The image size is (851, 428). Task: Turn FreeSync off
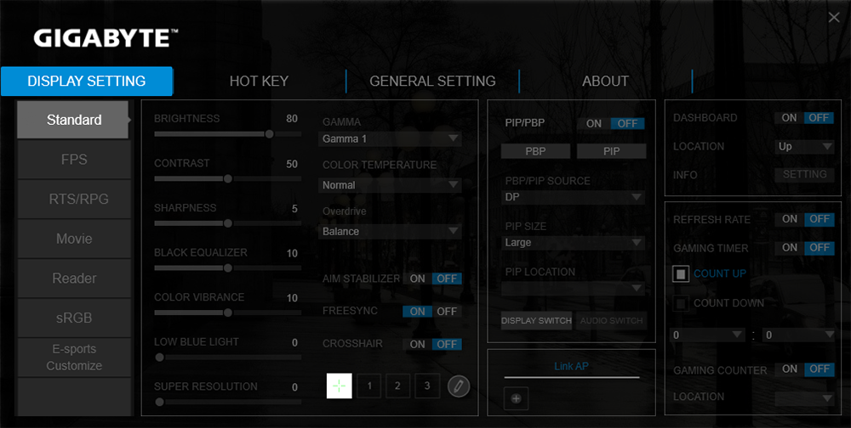click(x=447, y=312)
